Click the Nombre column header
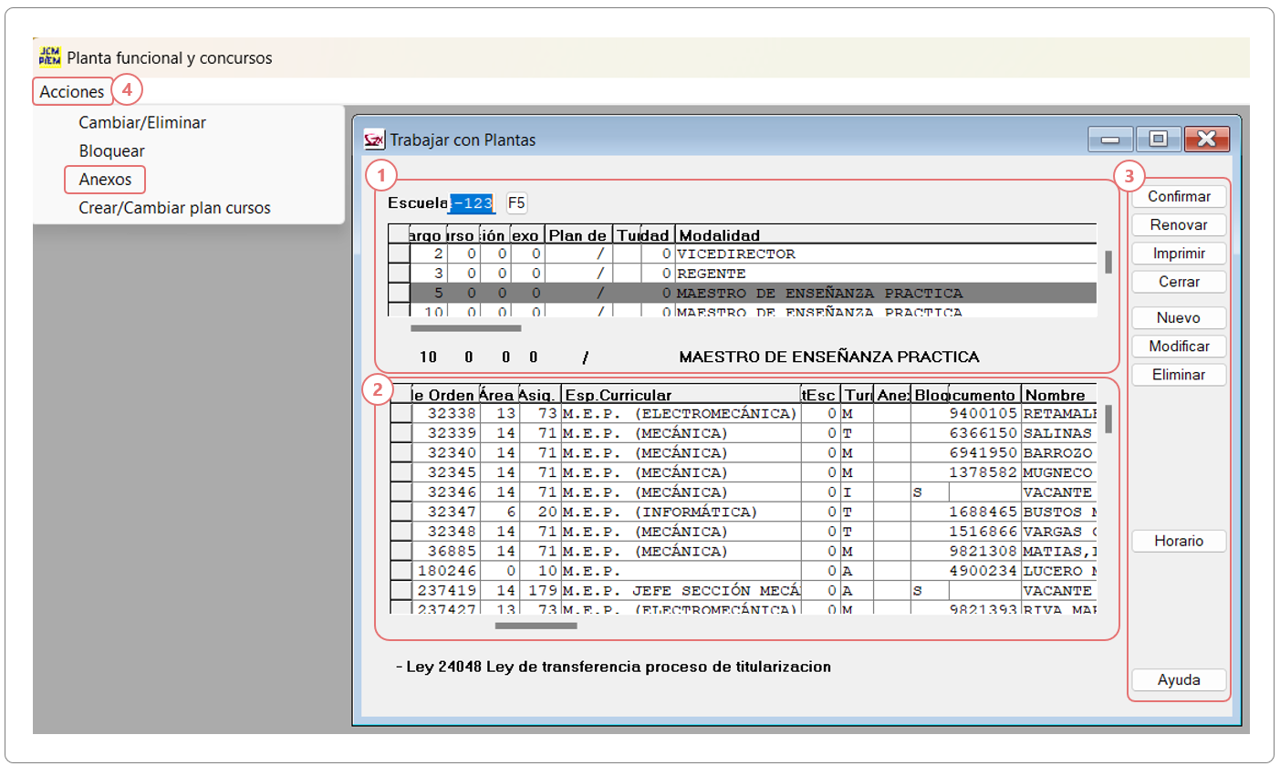1280x766 pixels. (1058, 396)
